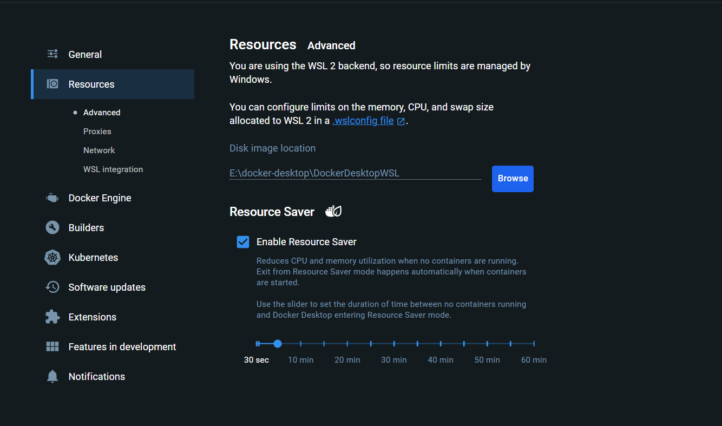The width and height of the screenshot is (722, 426).
Task: Open the Network sub-section
Action: pyautogui.click(x=99, y=150)
